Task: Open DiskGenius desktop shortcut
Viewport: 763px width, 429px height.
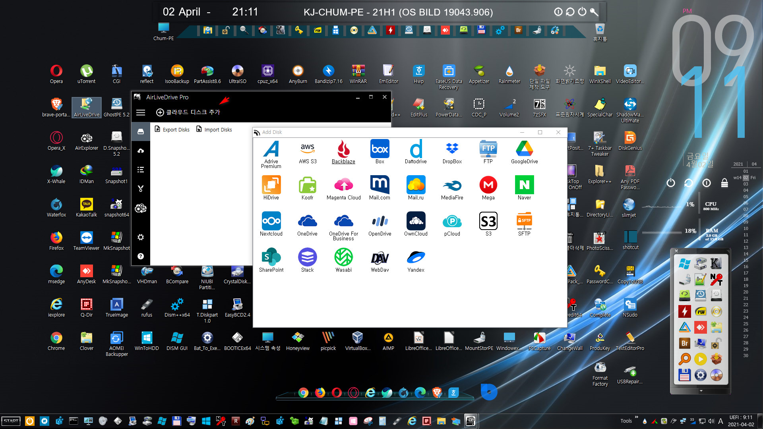Action: (x=630, y=141)
